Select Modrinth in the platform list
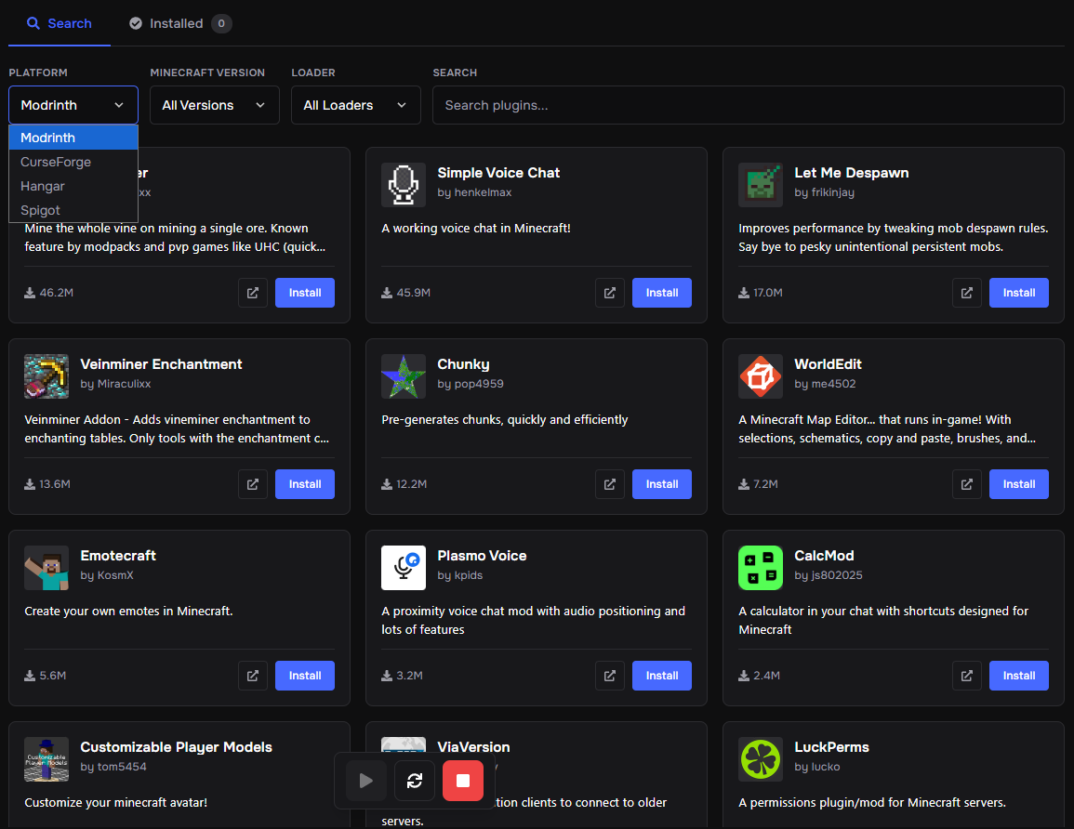Screen dimensions: 1074x829 (x=73, y=138)
